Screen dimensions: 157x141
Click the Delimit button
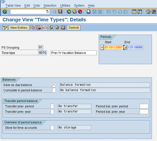[74, 28]
